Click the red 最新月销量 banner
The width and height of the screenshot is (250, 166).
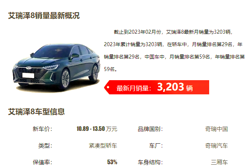pos(156,87)
